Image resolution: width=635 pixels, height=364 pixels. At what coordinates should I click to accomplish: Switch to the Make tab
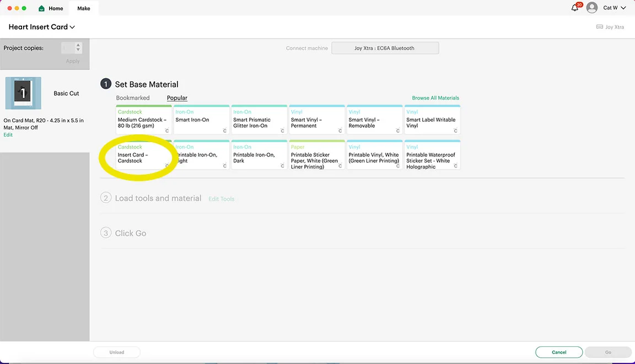[84, 8]
